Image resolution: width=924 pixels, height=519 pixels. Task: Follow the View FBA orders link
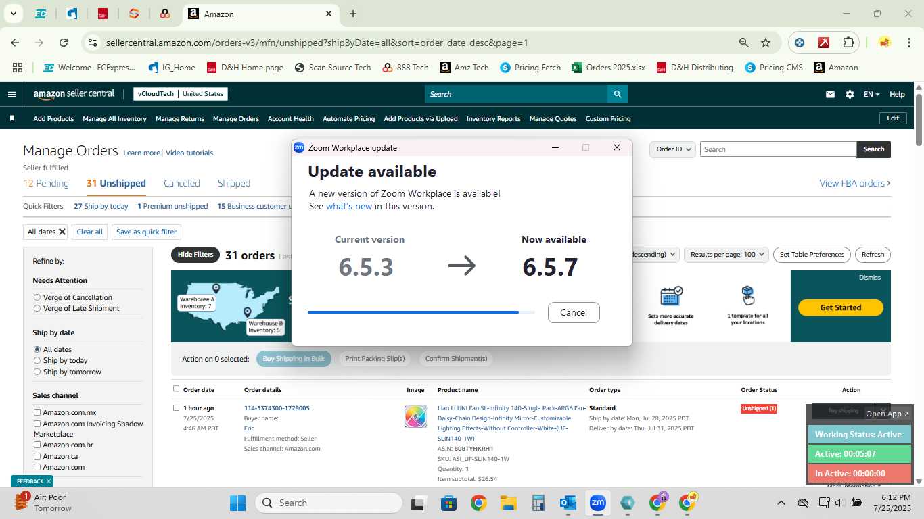coord(854,183)
